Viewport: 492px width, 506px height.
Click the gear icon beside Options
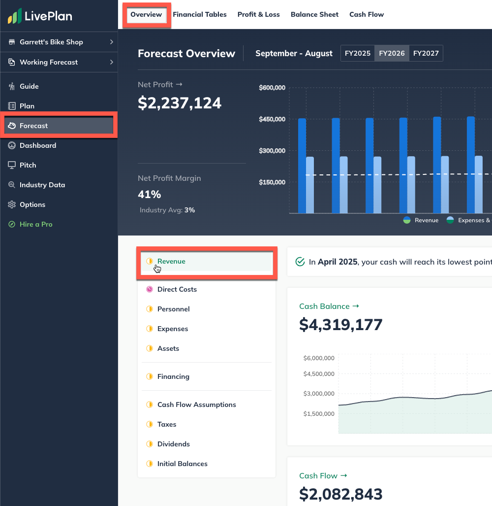(12, 204)
